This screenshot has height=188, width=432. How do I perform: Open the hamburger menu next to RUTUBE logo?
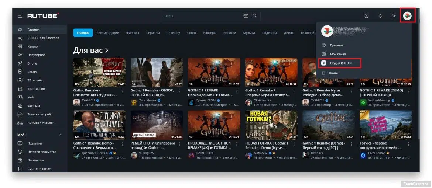20,16
